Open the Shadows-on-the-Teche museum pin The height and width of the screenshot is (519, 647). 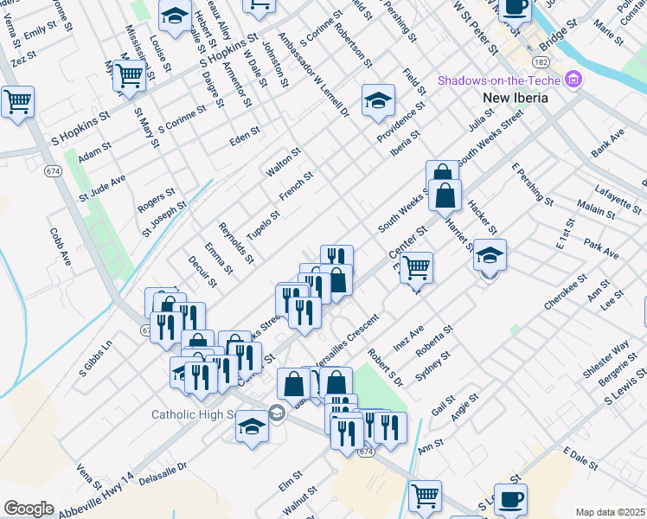tap(574, 79)
